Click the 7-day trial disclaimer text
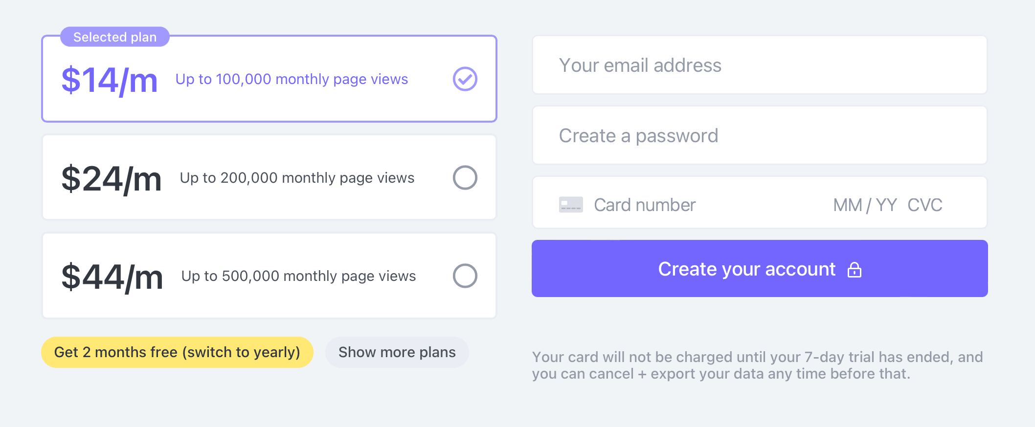This screenshot has width=1035, height=427. 757,365
